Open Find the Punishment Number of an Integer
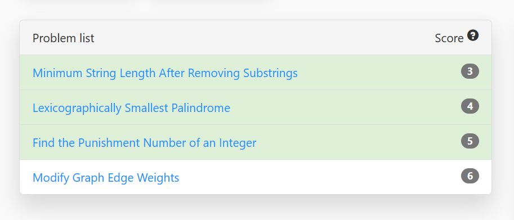The height and width of the screenshot is (220, 514). (x=144, y=143)
